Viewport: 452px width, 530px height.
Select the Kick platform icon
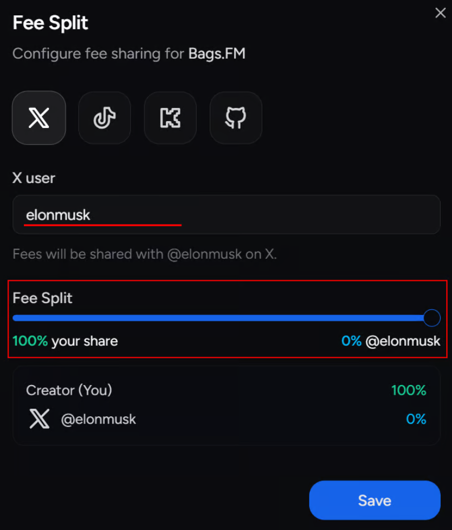170,118
